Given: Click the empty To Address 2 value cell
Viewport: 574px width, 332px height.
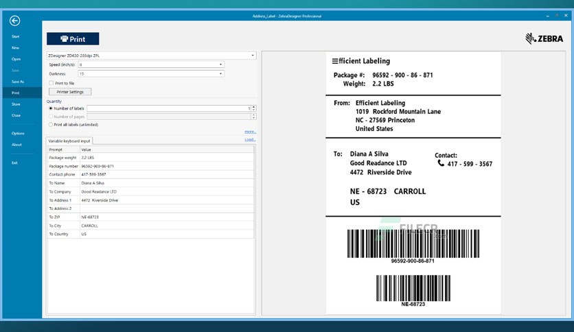Looking at the screenshot, I should (167, 209).
